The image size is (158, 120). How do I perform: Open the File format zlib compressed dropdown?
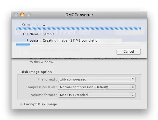[97, 79]
